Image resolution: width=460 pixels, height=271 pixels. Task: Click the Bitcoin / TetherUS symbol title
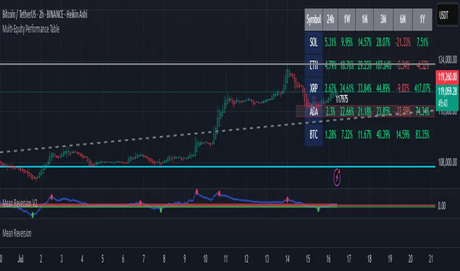(45, 14)
